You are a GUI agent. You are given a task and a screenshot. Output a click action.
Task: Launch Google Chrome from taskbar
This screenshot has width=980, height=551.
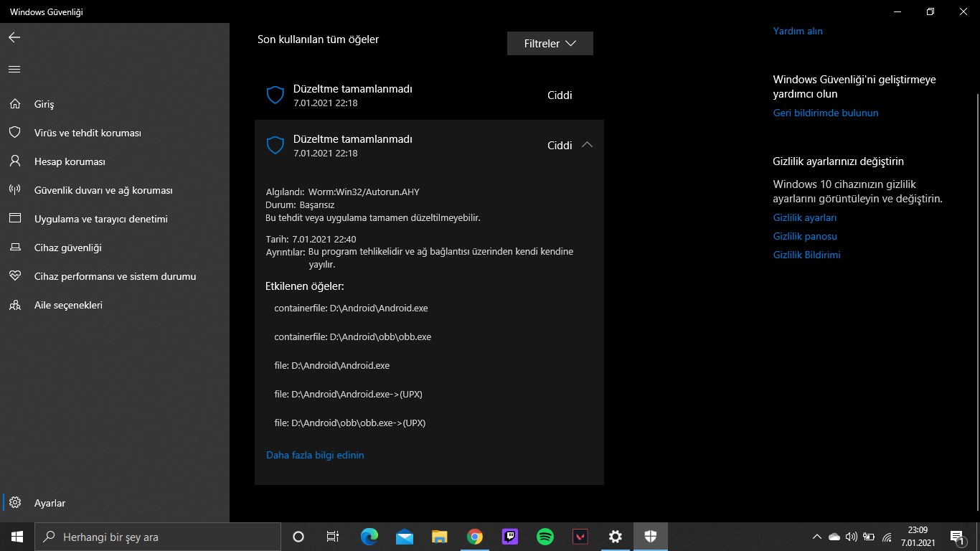[475, 537]
